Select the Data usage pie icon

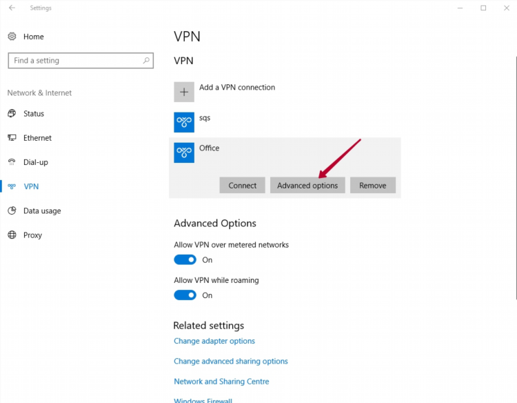point(12,210)
